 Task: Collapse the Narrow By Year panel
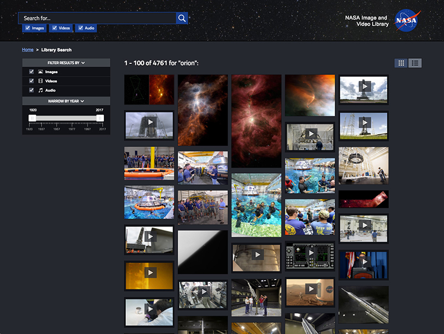(x=82, y=100)
